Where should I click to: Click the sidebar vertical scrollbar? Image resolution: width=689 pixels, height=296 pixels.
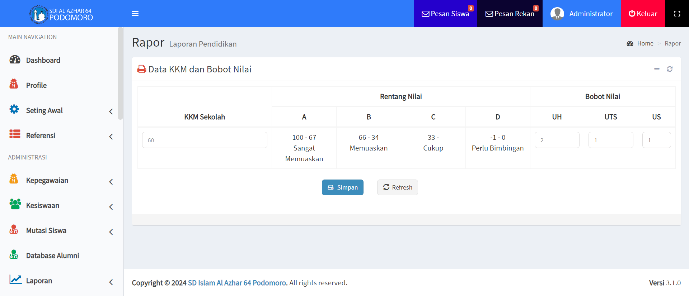(120, 73)
